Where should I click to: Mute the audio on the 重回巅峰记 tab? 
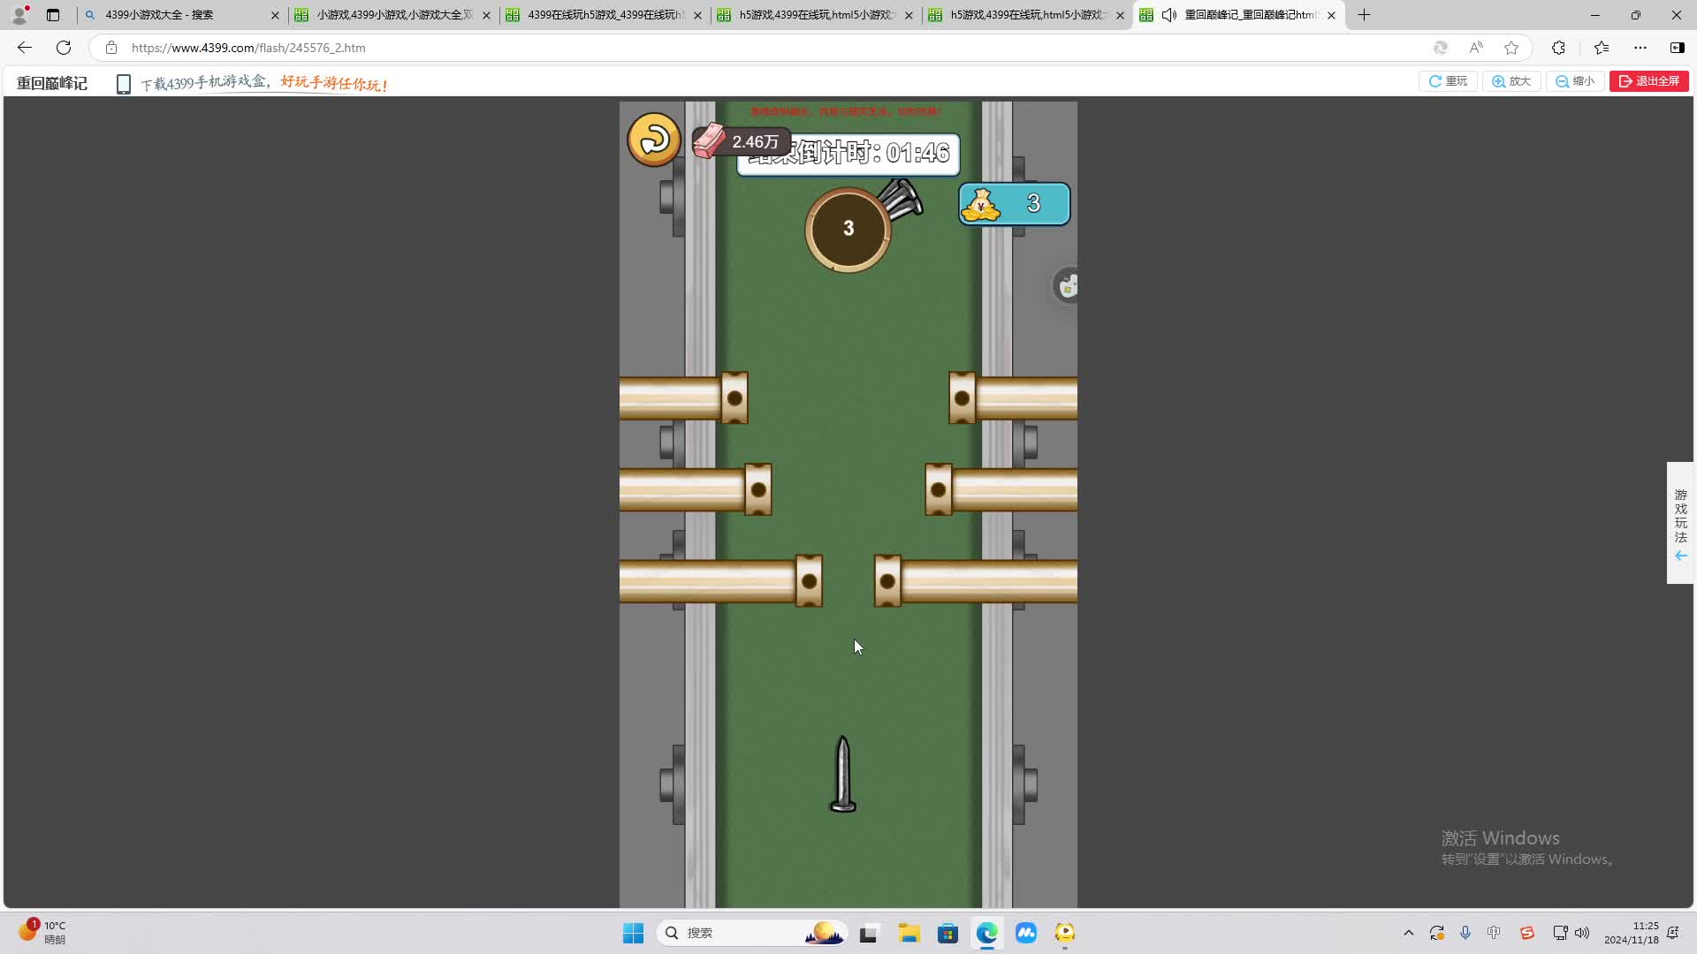[x=1169, y=15]
